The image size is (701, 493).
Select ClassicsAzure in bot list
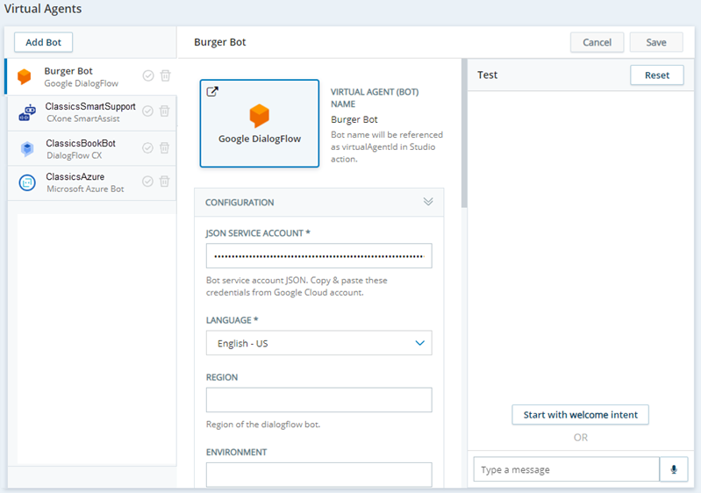coord(91,182)
